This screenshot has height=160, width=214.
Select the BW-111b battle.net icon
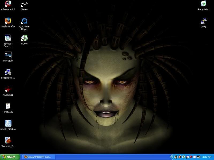click(8, 57)
